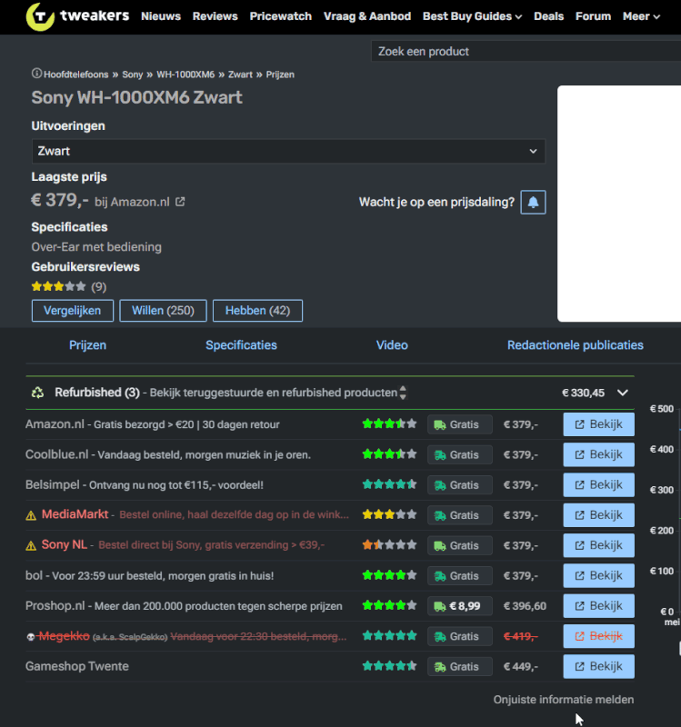Expand the Meer menu
The image size is (681, 727).
(641, 16)
